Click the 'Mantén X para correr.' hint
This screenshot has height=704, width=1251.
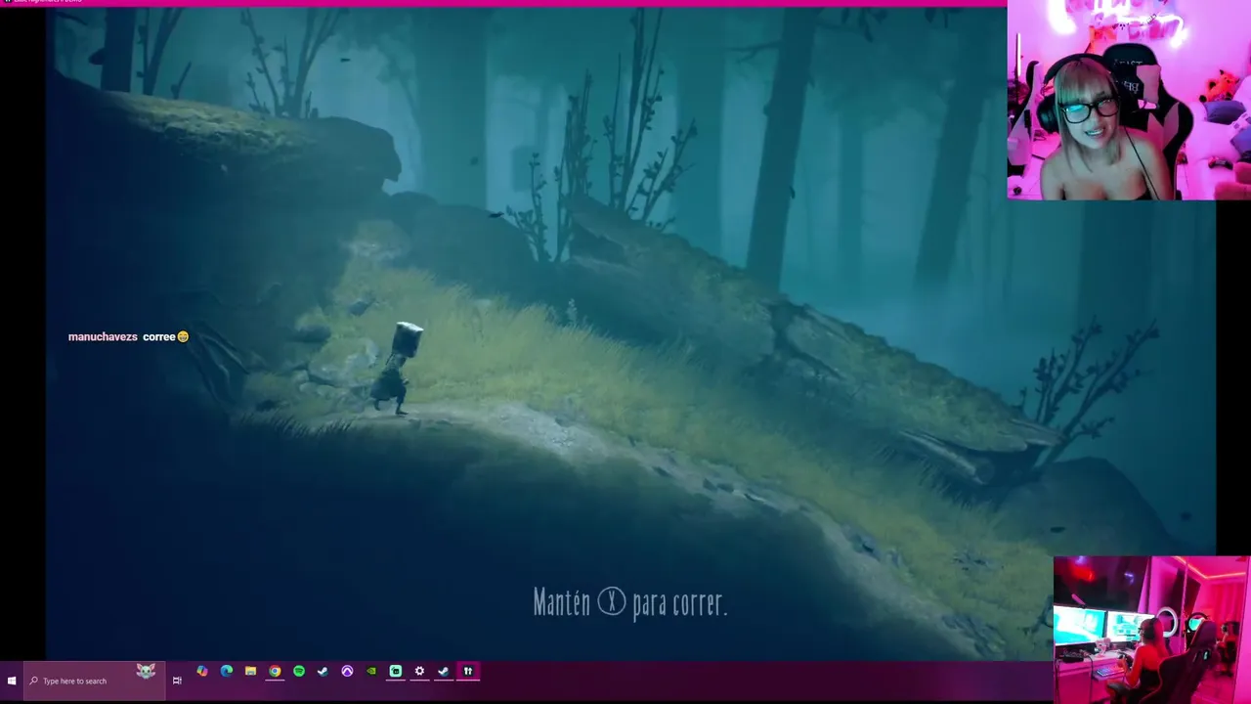(x=630, y=602)
